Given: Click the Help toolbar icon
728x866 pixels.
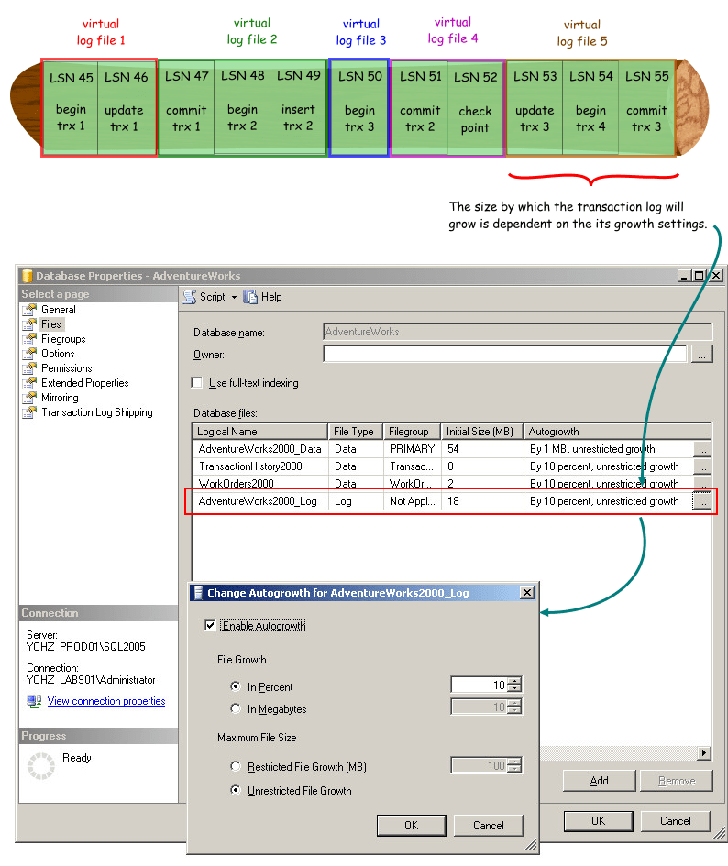Looking at the screenshot, I should (250, 297).
